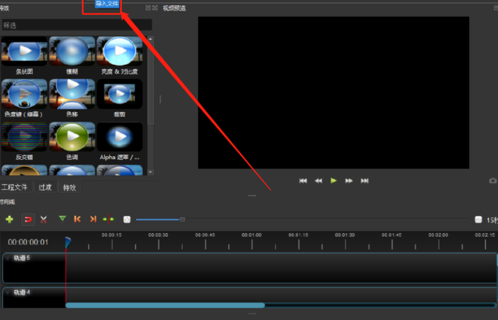Expand the Track 5 (轨道 5) arrow
498x320 pixels.
(x=8, y=258)
